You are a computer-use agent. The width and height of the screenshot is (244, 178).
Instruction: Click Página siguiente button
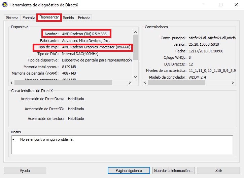[x=129, y=171]
